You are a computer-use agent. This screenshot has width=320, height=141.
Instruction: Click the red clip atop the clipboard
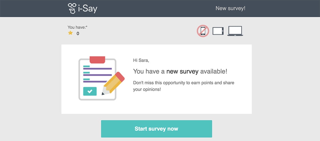[97, 60]
